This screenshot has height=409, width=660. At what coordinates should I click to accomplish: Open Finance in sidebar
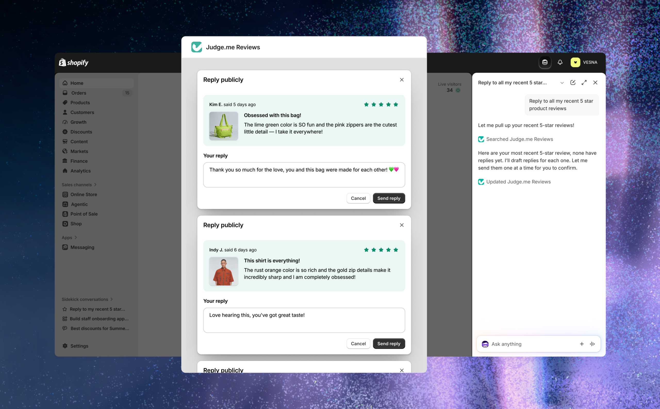pyautogui.click(x=96, y=161)
